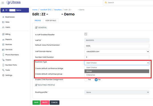Choose Enterprise option in list
Image resolution: width=153 pixels, height=106 pixels.
click(117, 75)
